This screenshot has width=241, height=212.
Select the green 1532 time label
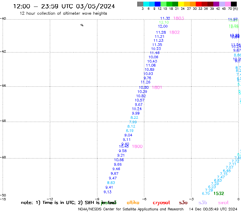pos(219,193)
